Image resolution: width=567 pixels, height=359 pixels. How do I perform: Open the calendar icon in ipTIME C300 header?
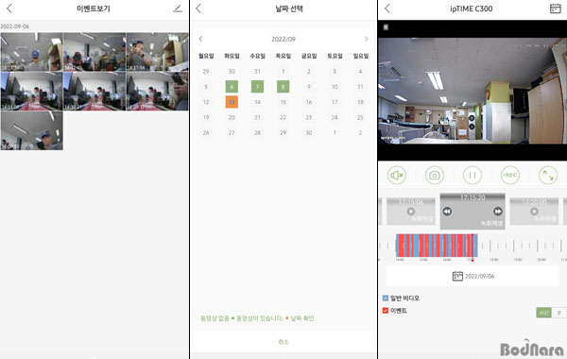click(x=555, y=9)
